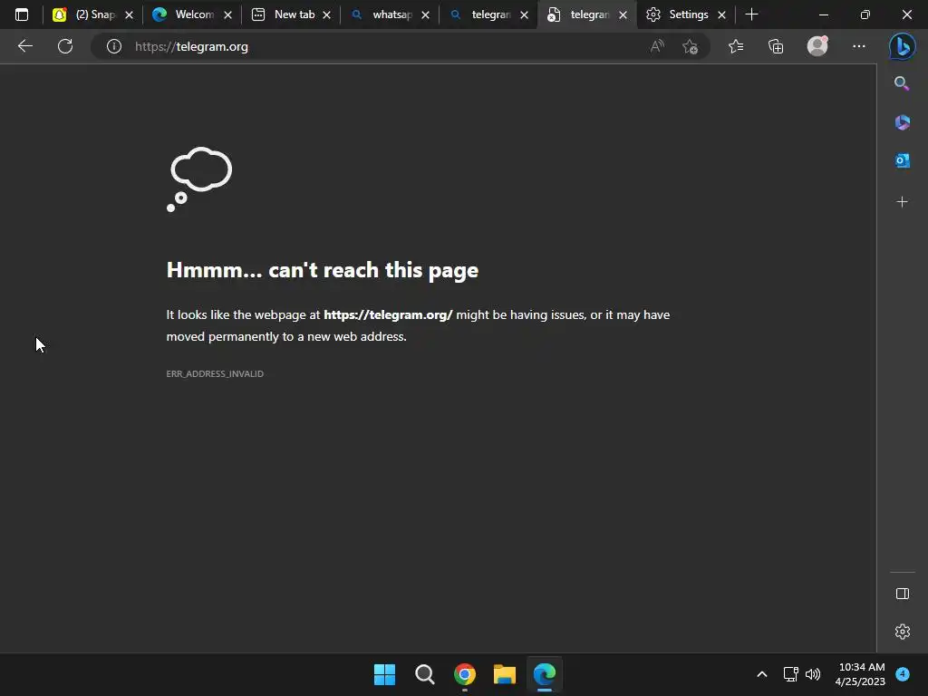The height and width of the screenshot is (696, 928).
Task: Add a sidebar app with plus
Action: (x=902, y=202)
